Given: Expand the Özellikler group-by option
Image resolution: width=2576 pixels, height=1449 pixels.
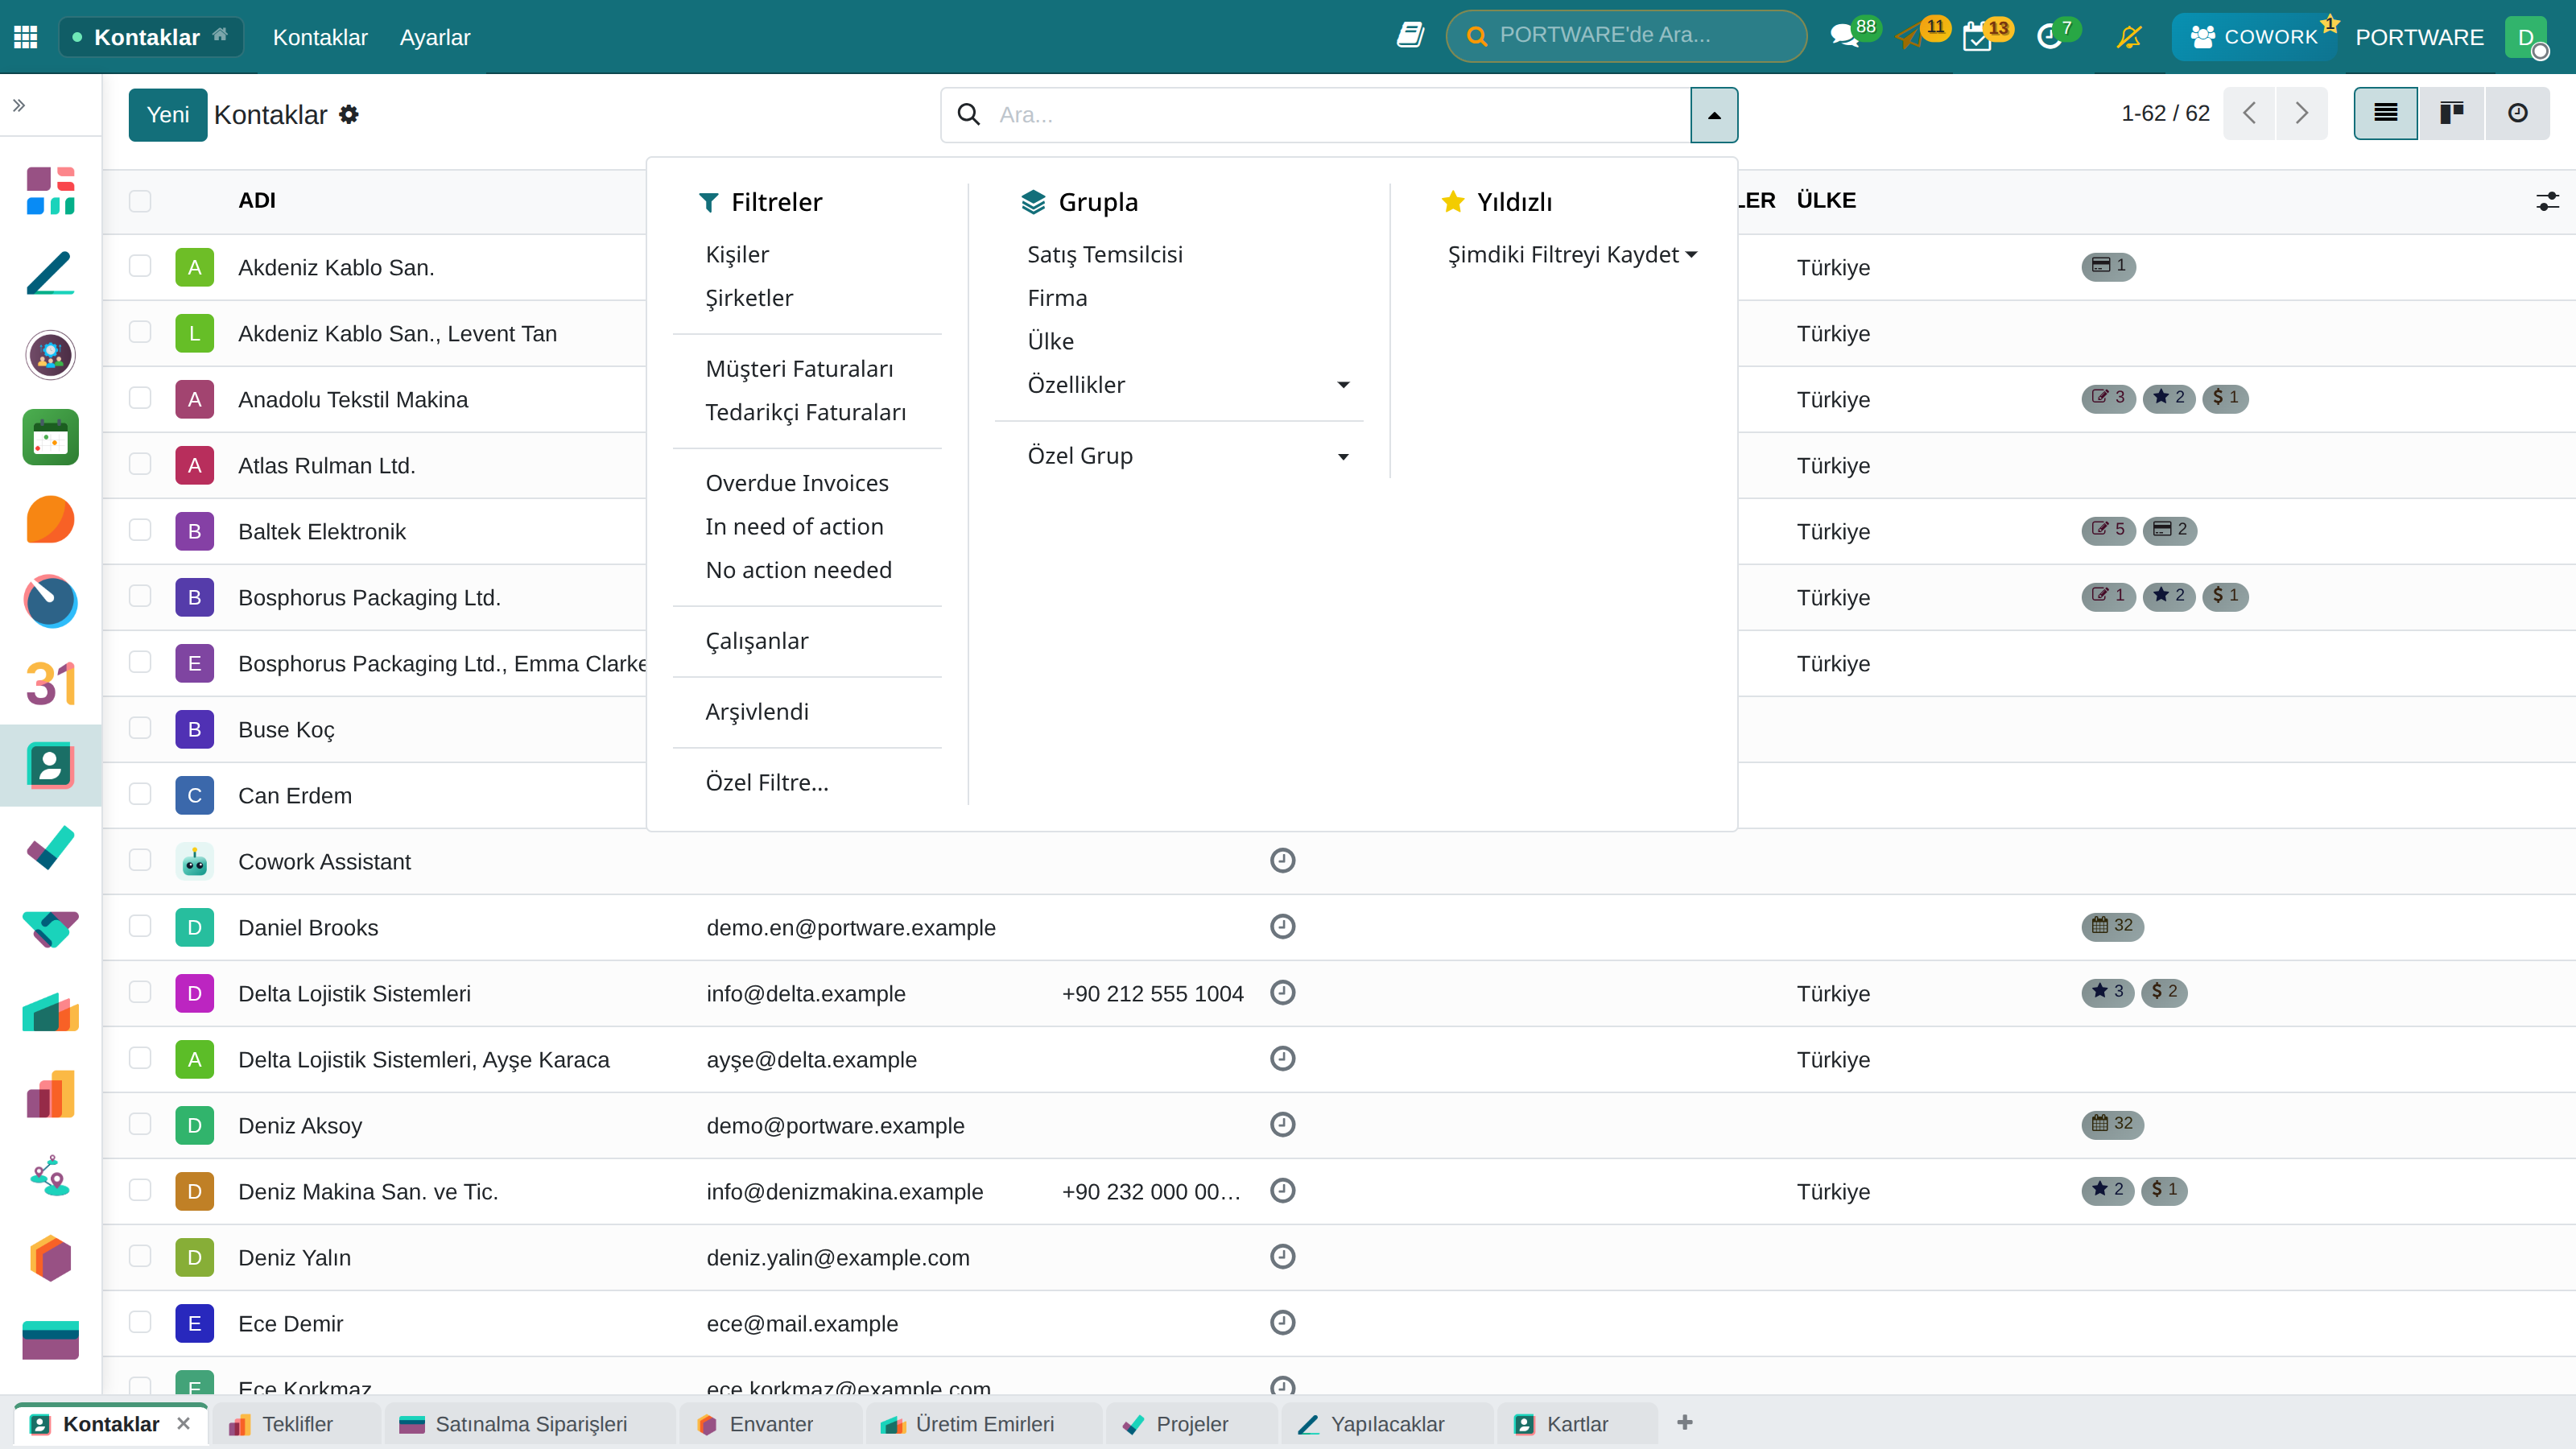Looking at the screenshot, I should click(1188, 385).
